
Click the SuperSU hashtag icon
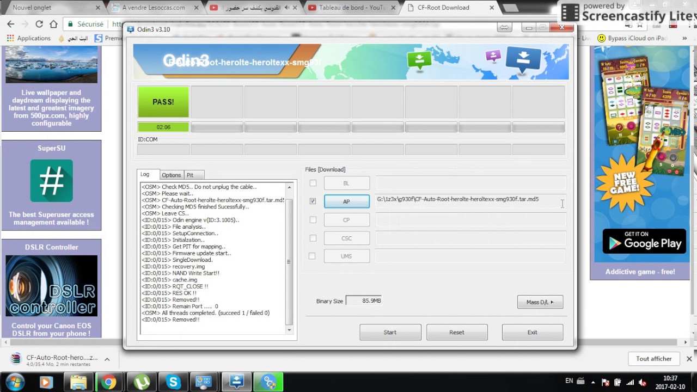[x=52, y=180]
